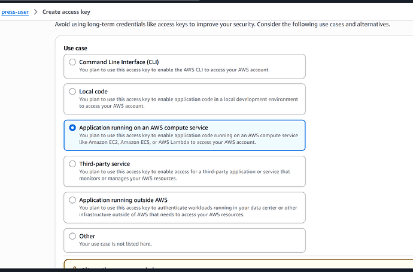This screenshot has height=272, width=413.
Task: Click the AWS CLI access description text
Action: [174, 70]
